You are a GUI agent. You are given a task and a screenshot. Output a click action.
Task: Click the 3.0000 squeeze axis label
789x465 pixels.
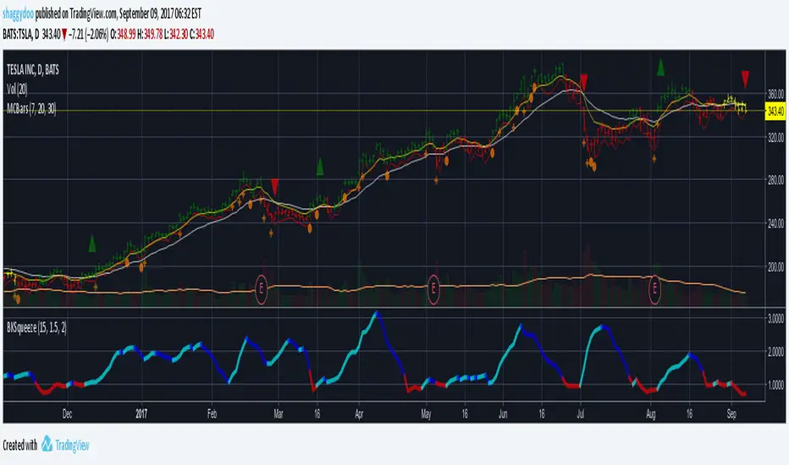pyautogui.click(x=775, y=319)
